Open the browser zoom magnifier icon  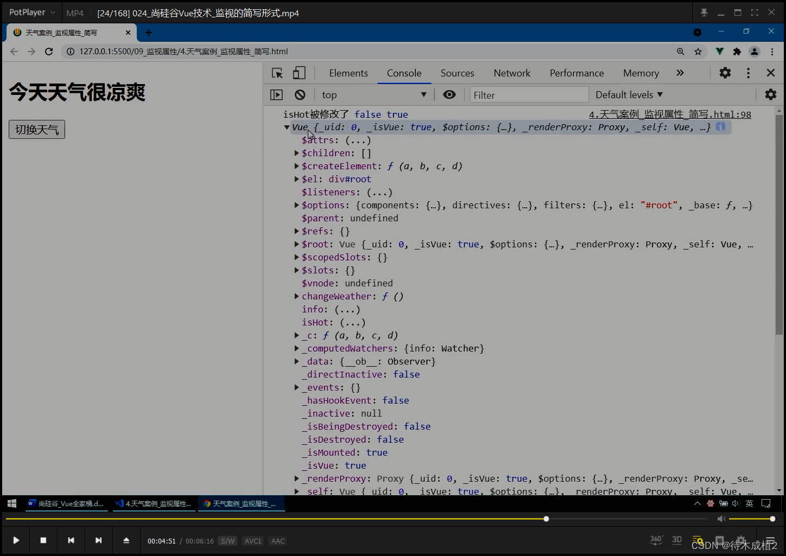coord(681,52)
